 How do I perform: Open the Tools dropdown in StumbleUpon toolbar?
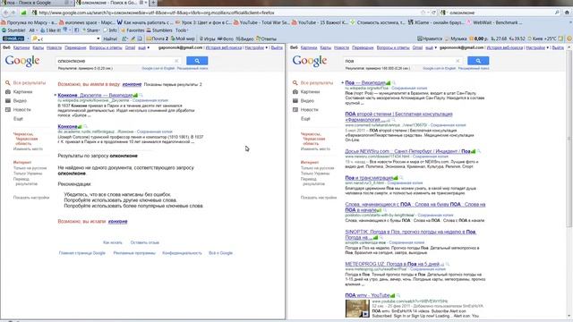(182, 30)
